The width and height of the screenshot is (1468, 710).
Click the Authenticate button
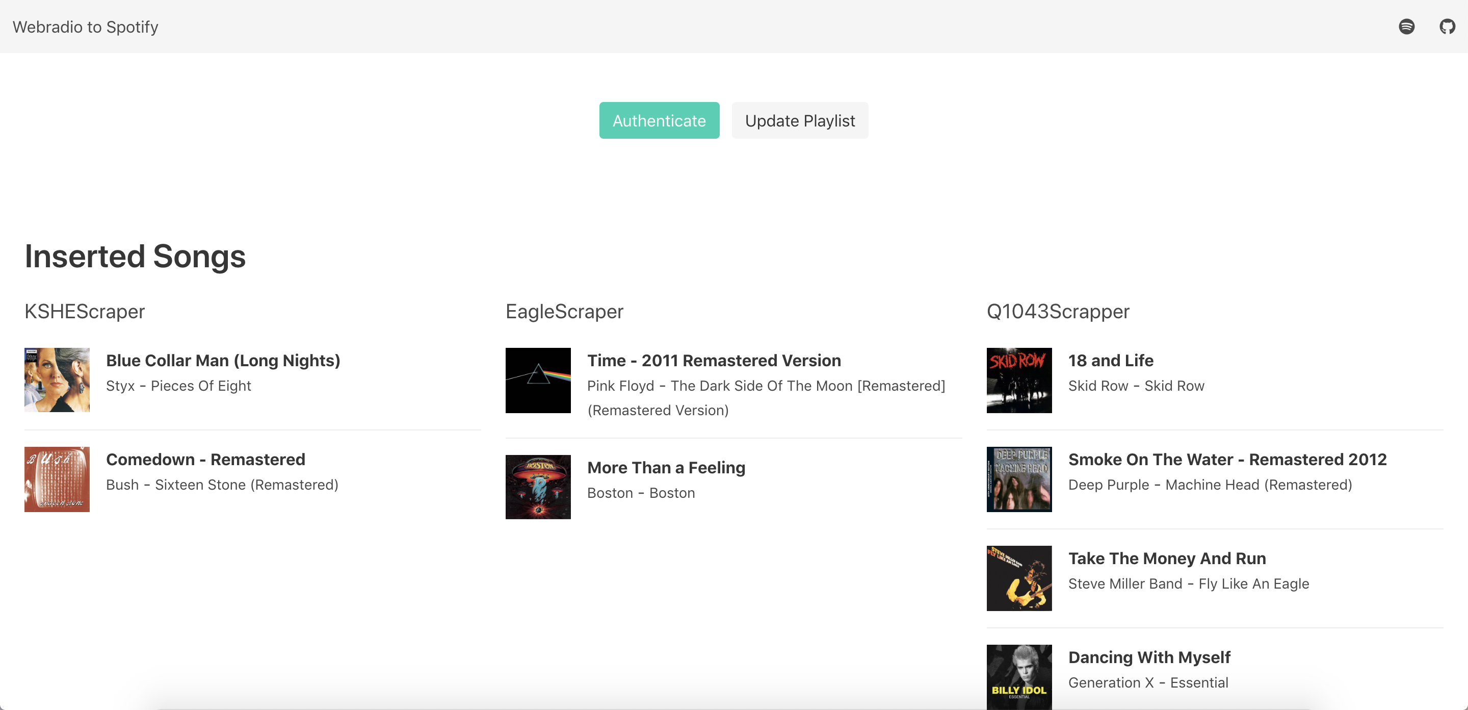tap(659, 120)
